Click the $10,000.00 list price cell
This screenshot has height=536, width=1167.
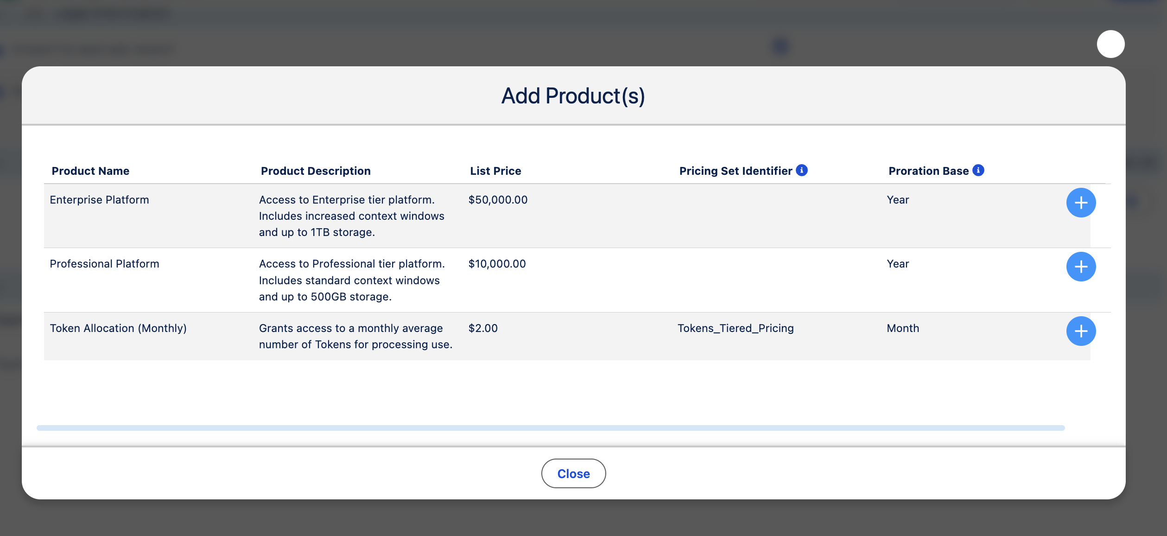pyautogui.click(x=497, y=264)
